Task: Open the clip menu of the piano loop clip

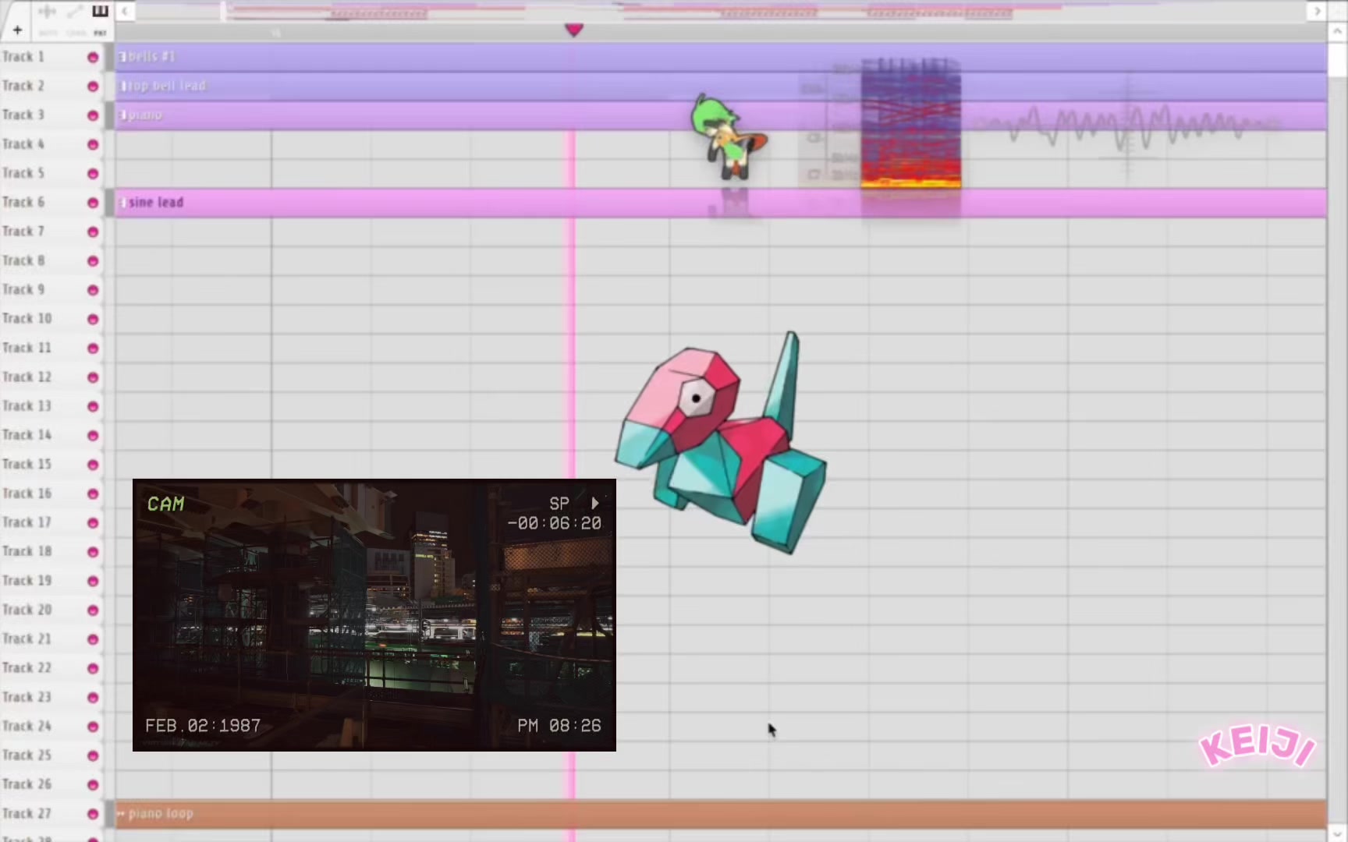Action: coord(121,813)
